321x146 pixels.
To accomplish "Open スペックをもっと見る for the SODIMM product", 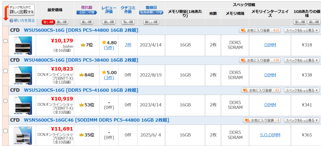I will [302, 120].
